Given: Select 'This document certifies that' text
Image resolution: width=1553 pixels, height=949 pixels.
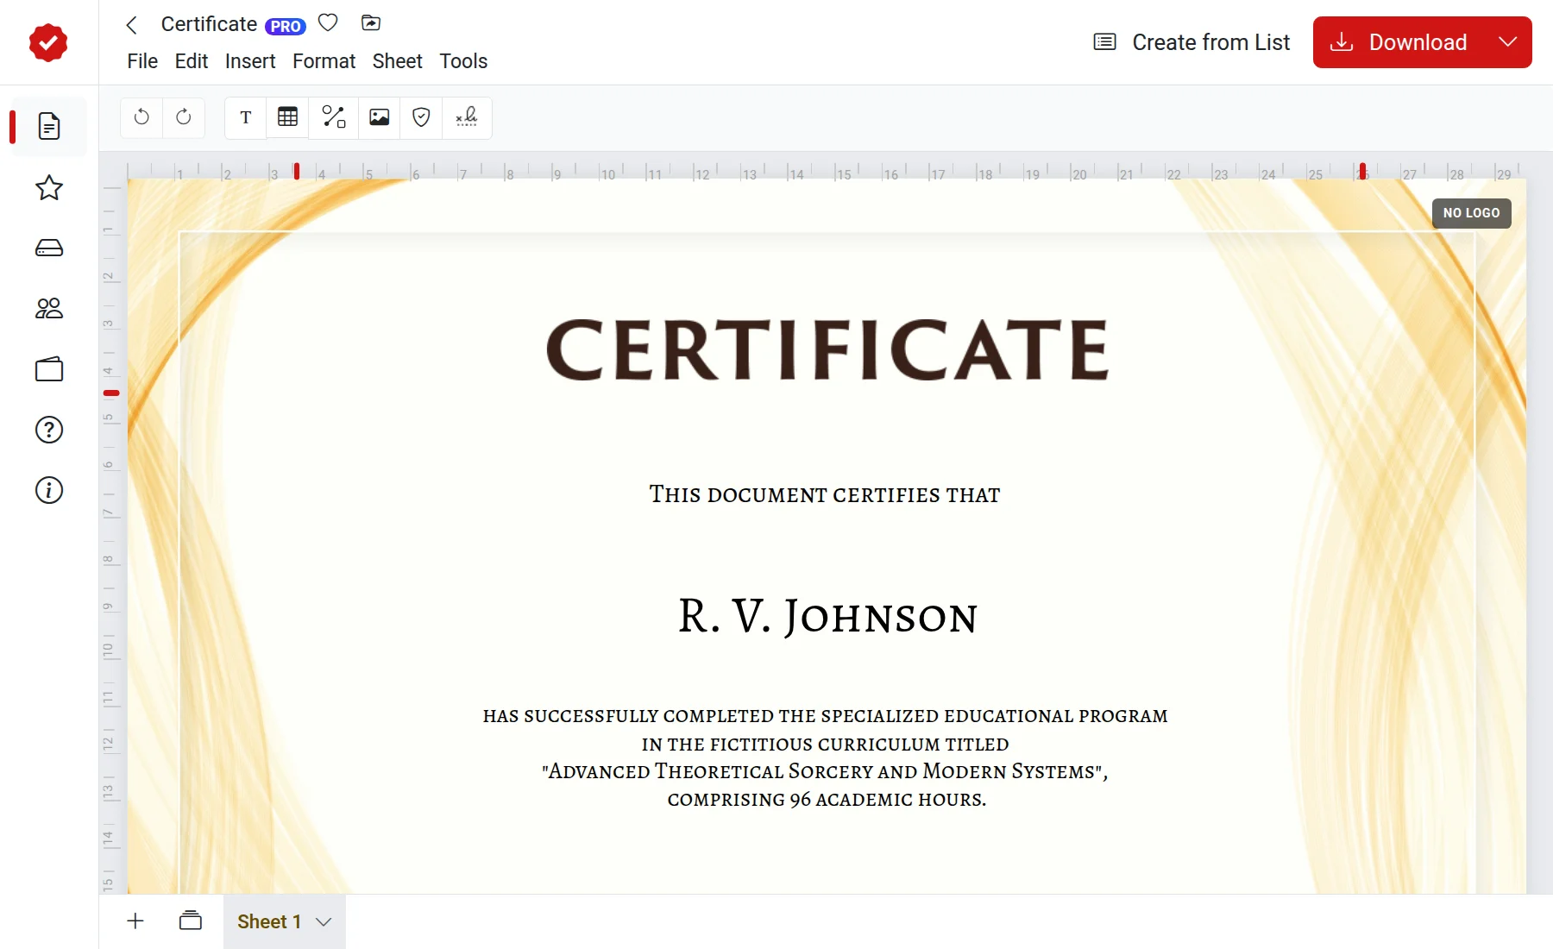Looking at the screenshot, I should pos(825,494).
